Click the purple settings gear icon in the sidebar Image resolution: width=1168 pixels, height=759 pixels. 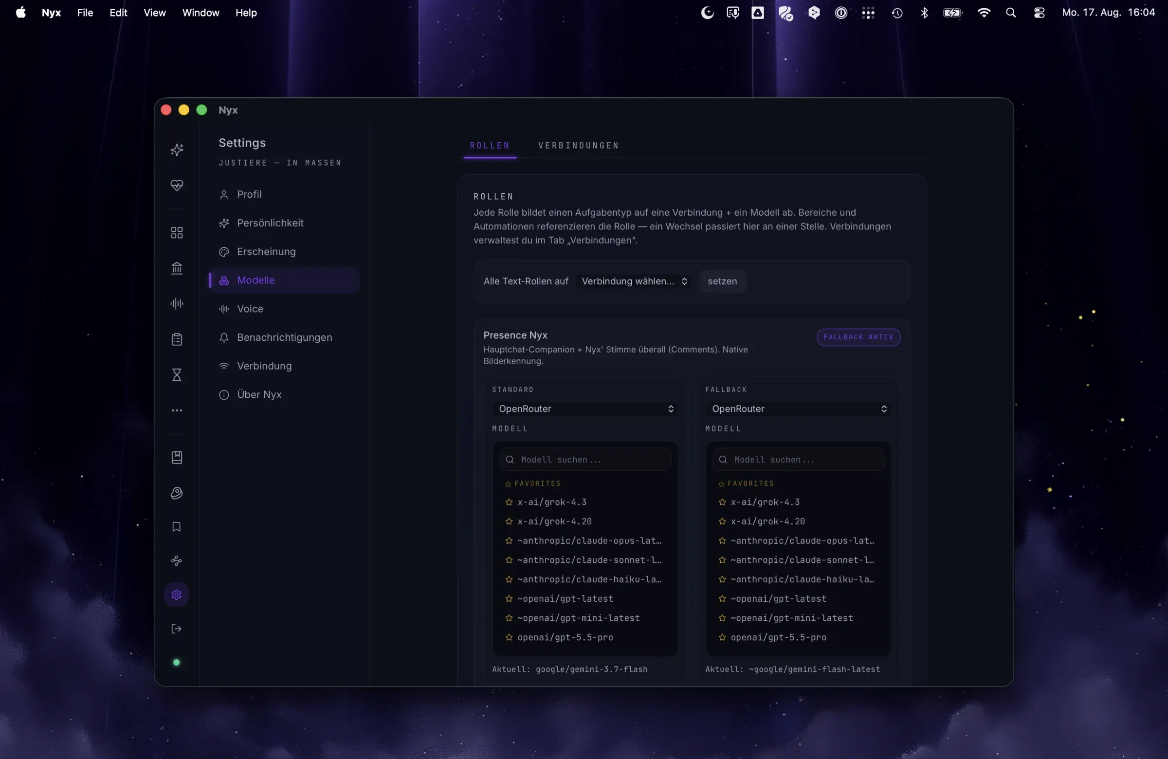point(177,594)
